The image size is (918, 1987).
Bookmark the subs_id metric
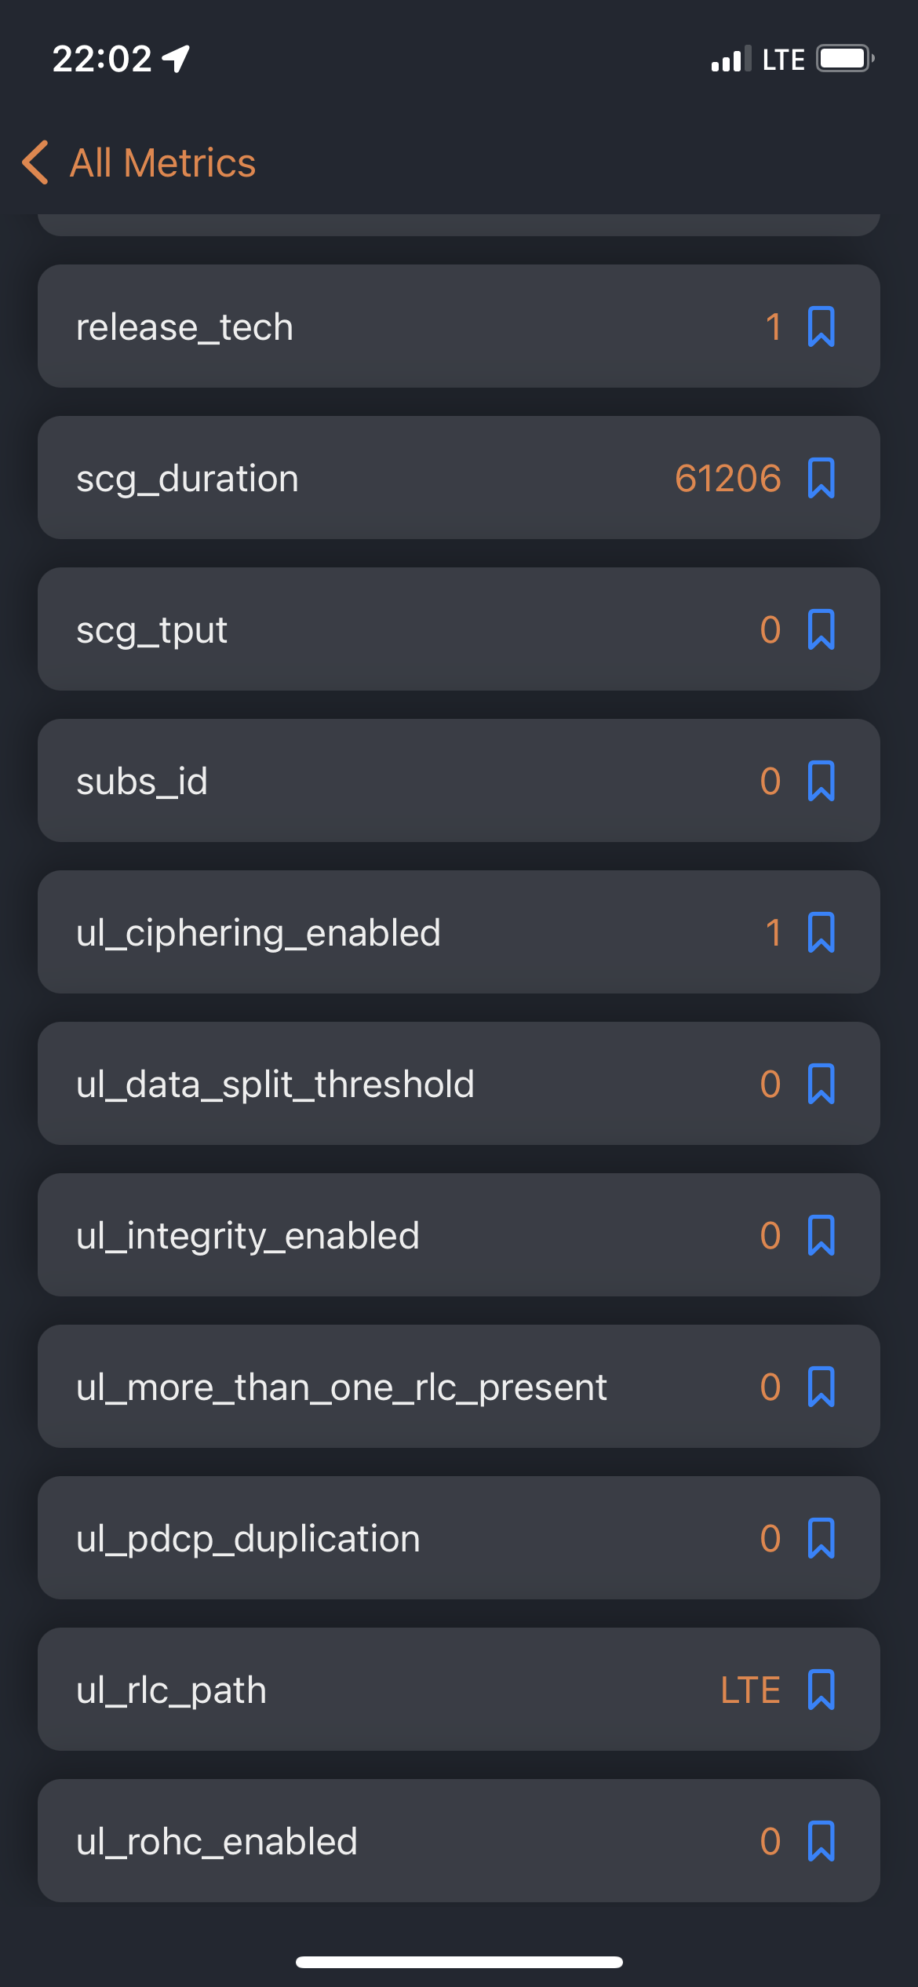tap(821, 781)
